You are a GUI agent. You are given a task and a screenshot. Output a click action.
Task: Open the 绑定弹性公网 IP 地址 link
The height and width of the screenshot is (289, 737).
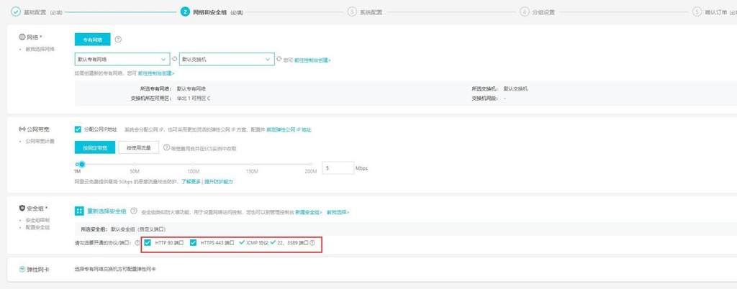288,129
